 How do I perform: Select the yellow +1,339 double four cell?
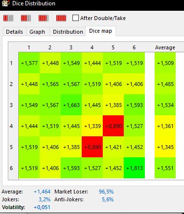click(x=92, y=126)
